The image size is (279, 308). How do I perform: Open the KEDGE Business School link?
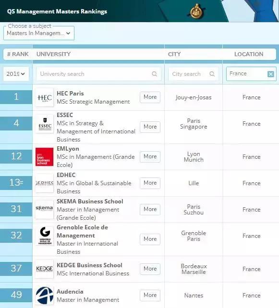tap(89, 265)
